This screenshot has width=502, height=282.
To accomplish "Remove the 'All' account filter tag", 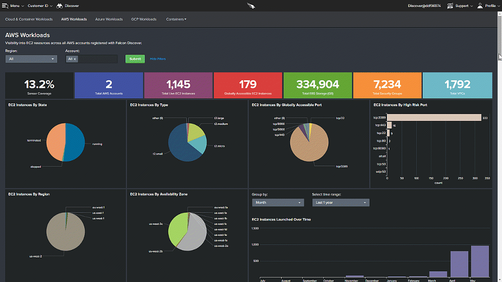I will point(75,59).
